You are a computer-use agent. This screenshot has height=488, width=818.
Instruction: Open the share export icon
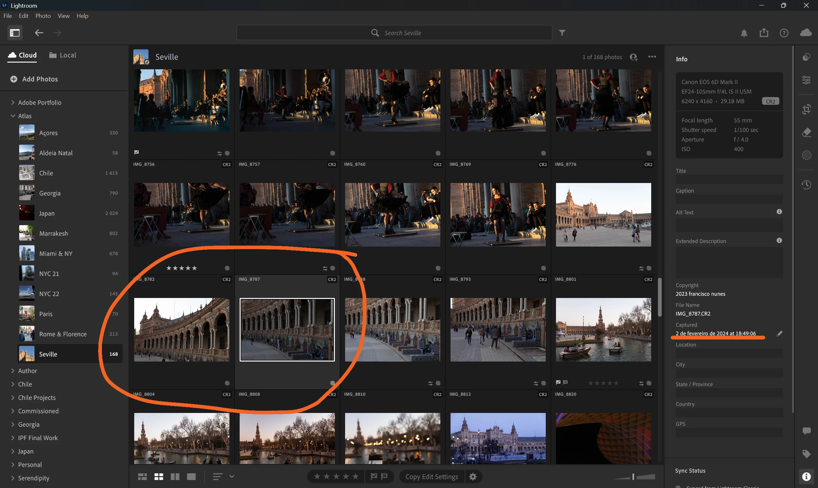[764, 33]
